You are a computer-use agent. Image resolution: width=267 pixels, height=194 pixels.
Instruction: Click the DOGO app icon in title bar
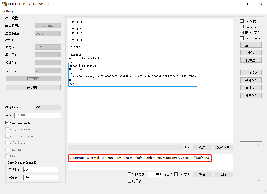tap(4, 4)
